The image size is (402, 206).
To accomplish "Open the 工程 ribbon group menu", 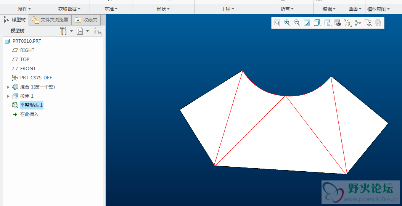I will [x=228, y=9].
